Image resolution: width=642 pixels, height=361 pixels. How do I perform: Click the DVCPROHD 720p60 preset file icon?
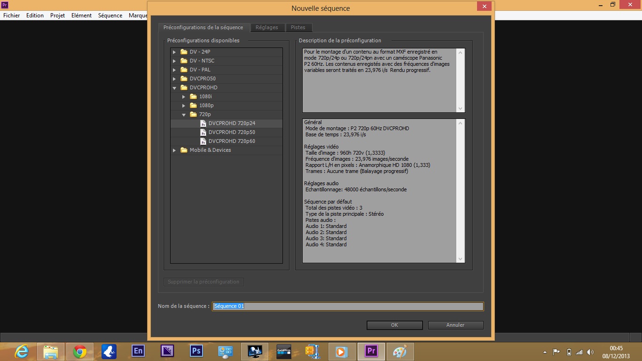(x=203, y=141)
